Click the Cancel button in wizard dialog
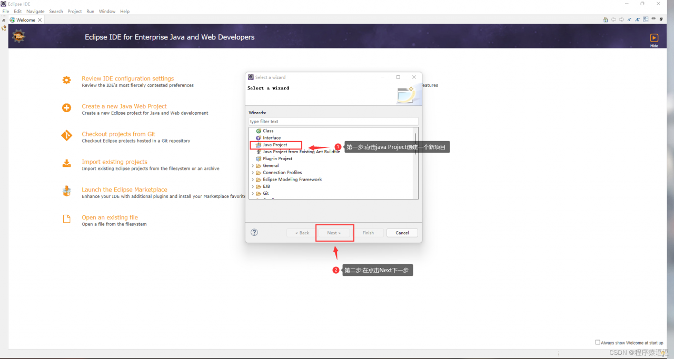 point(402,233)
